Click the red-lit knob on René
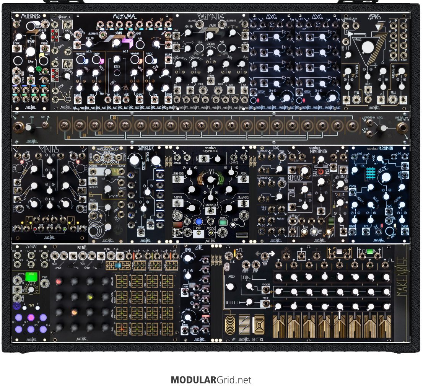 click(59, 282)
